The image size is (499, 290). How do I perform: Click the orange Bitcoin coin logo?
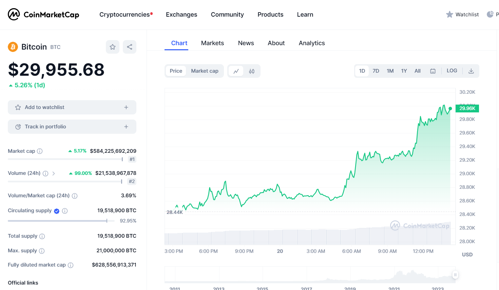click(x=13, y=47)
